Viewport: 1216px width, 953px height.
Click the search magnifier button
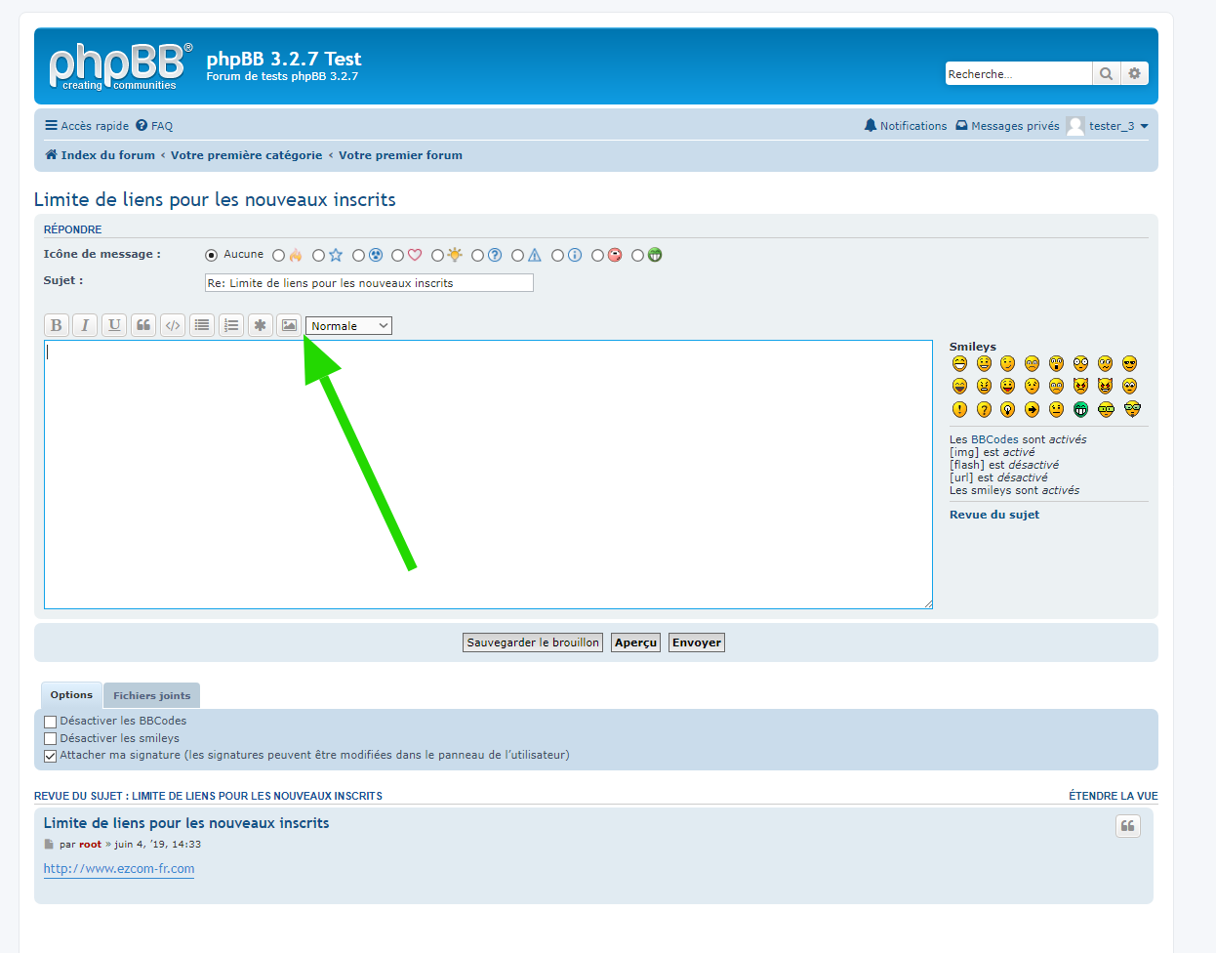coord(1106,73)
